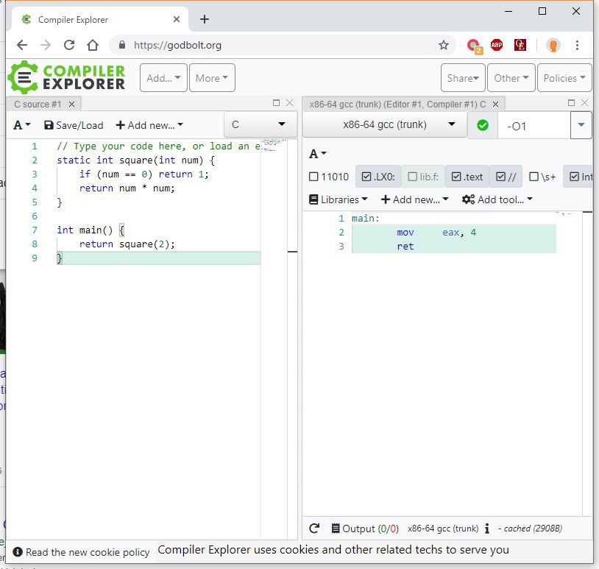Toggle the 11010 binary output checkbox
Image resolution: width=599 pixels, height=569 pixels.
(x=329, y=177)
